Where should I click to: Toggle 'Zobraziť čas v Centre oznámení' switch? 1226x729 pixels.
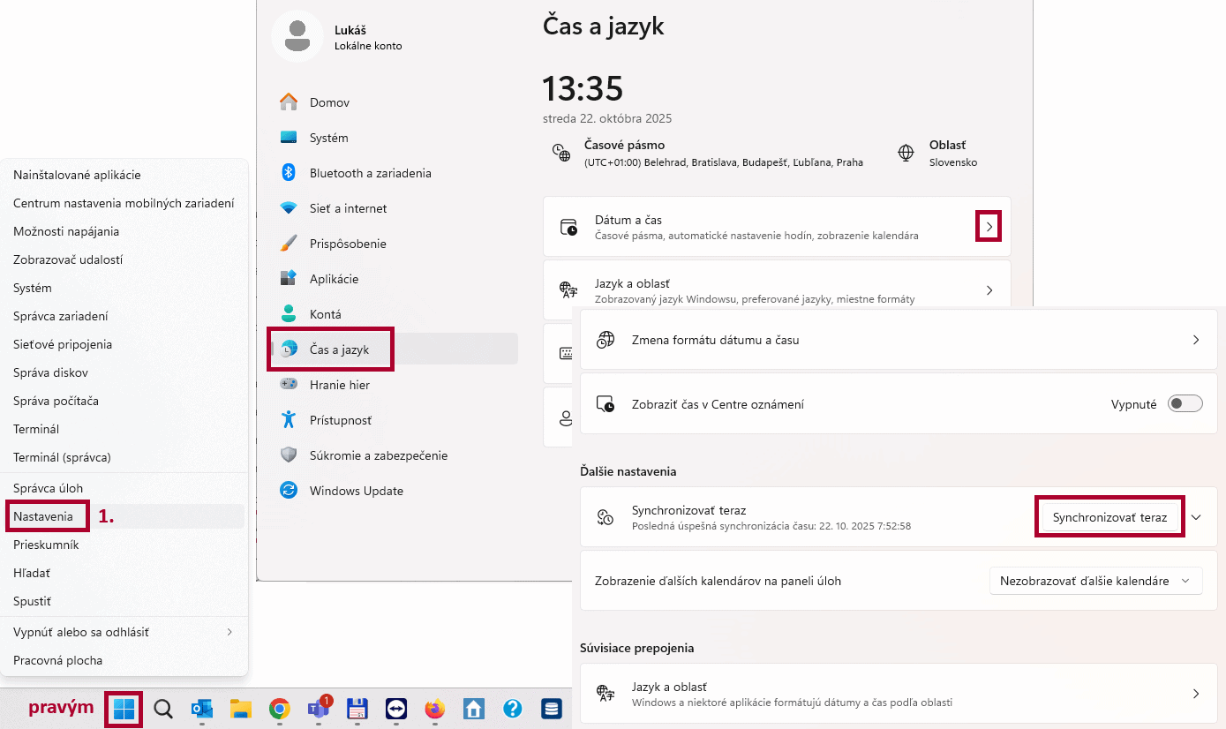1185,404
